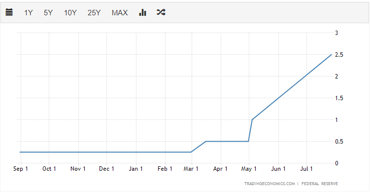Click the Mar 1 axis label
The height and width of the screenshot is (192, 370).
click(x=191, y=169)
